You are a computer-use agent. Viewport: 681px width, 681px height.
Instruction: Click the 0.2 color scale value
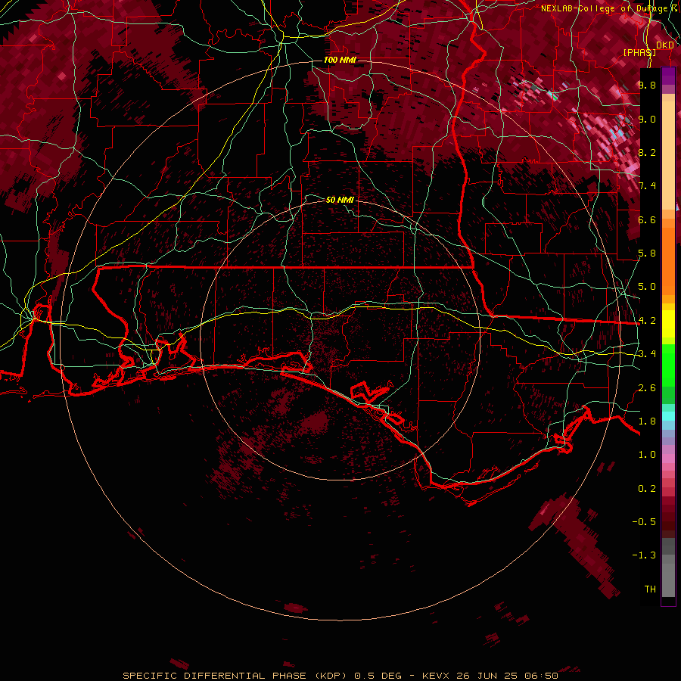click(x=647, y=489)
